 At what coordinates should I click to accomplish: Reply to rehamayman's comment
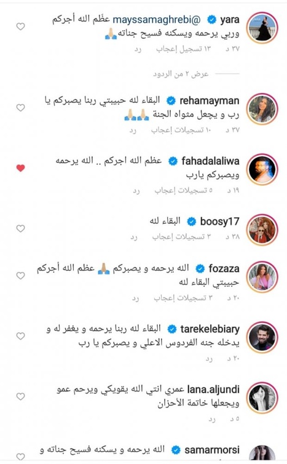point(133,130)
